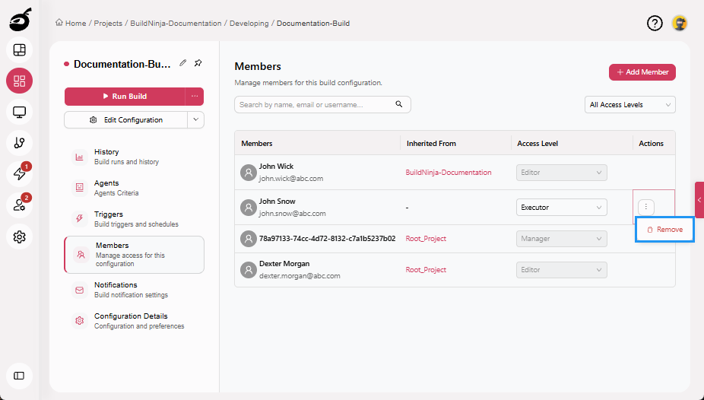Screen dimensions: 704x400
Task: Open the three-dot actions menu for John Snow
Action: [645, 207]
